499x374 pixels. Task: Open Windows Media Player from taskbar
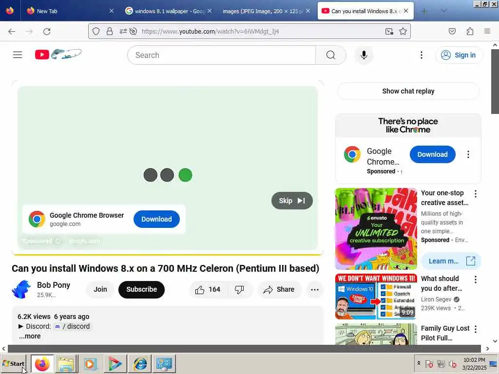pyautogui.click(x=90, y=363)
